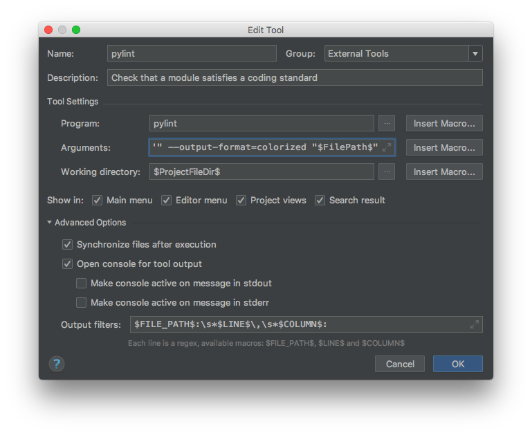
Task: Confirm the dialog with OK
Action: pos(458,364)
